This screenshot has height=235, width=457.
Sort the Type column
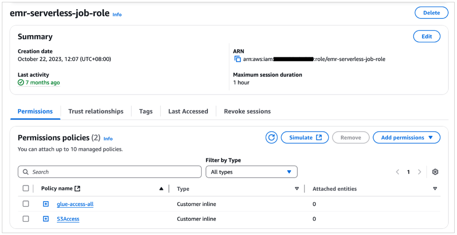pyautogui.click(x=297, y=189)
